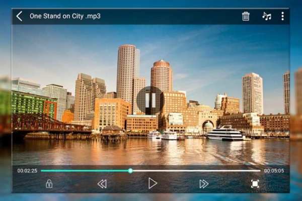The width and height of the screenshot is (302, 201).
Task: Click the elapsed time 00:02:25
Action: point(27,171)
